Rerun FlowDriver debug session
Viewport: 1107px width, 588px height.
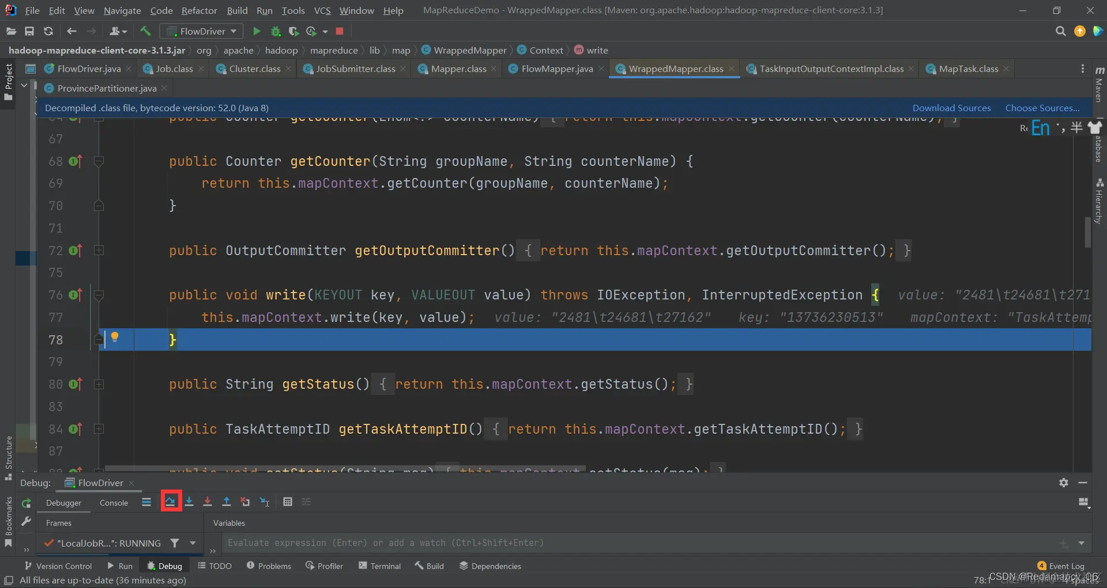(26, 503)
